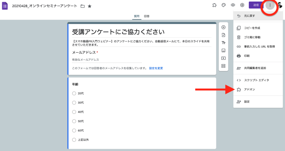Switch to the 回答 tab
Image resolution: width=285 pixels, height=151 pixels.
tap(147, 16)
